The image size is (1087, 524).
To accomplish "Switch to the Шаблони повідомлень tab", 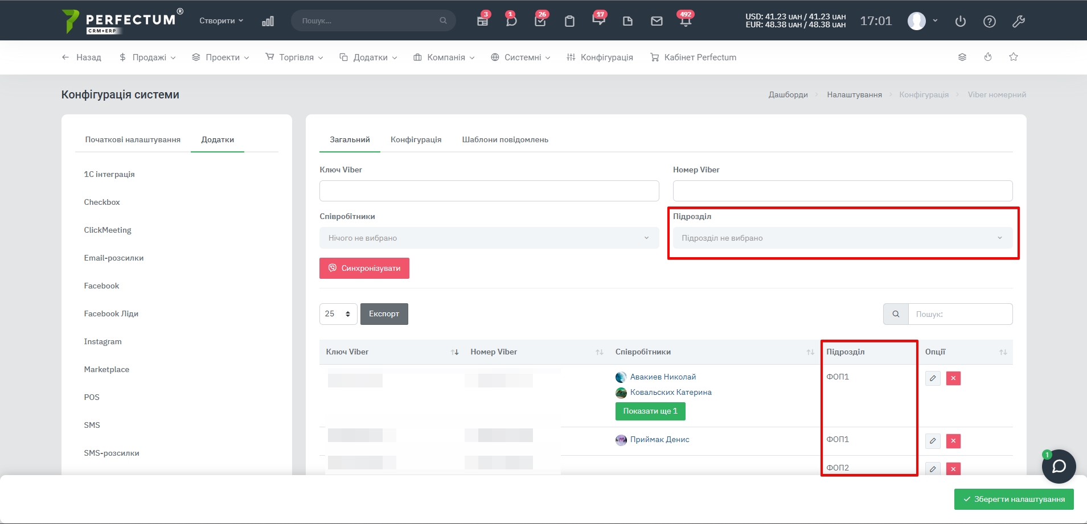I will 505,139.
